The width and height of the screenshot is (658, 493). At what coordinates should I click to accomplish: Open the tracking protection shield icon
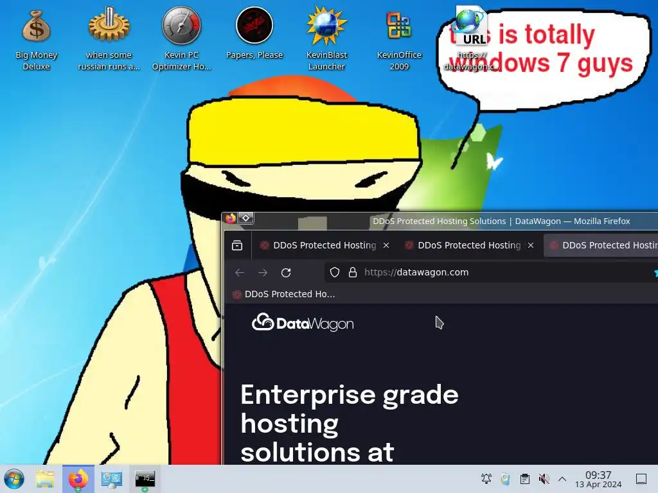click(334, 272)
